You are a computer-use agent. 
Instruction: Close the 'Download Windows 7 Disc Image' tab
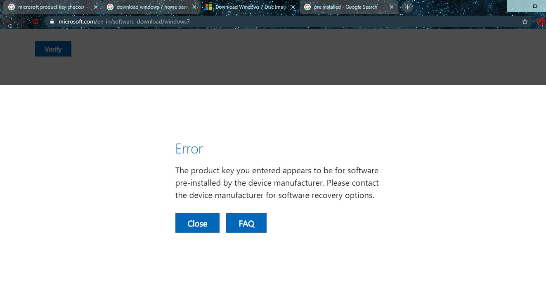tap(293, 7)
